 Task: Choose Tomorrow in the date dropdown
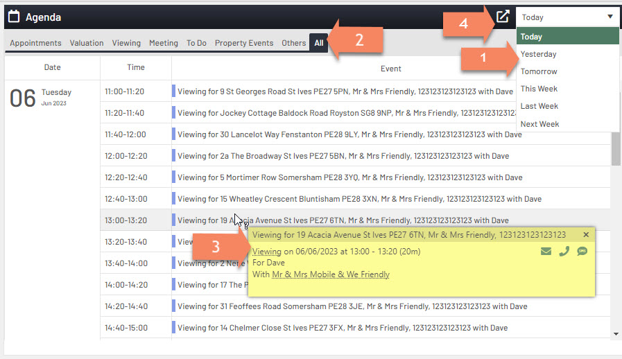tap(538, 71)
